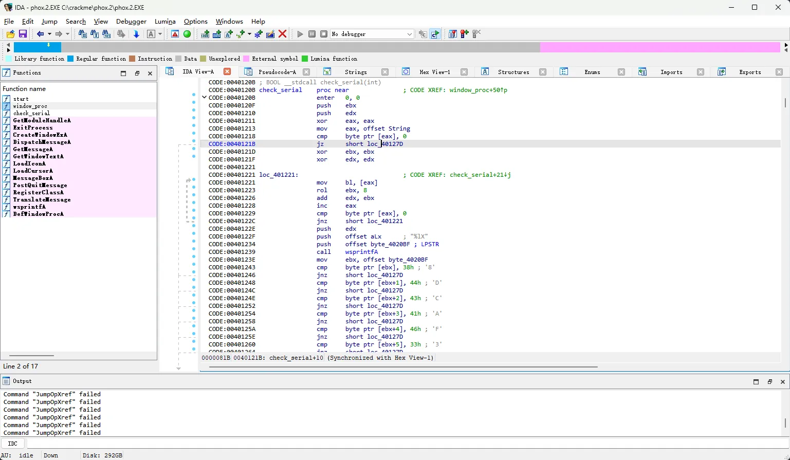
Task: Click the grayed tracing icon after the debugger combo
Action: tap(422, 34)
